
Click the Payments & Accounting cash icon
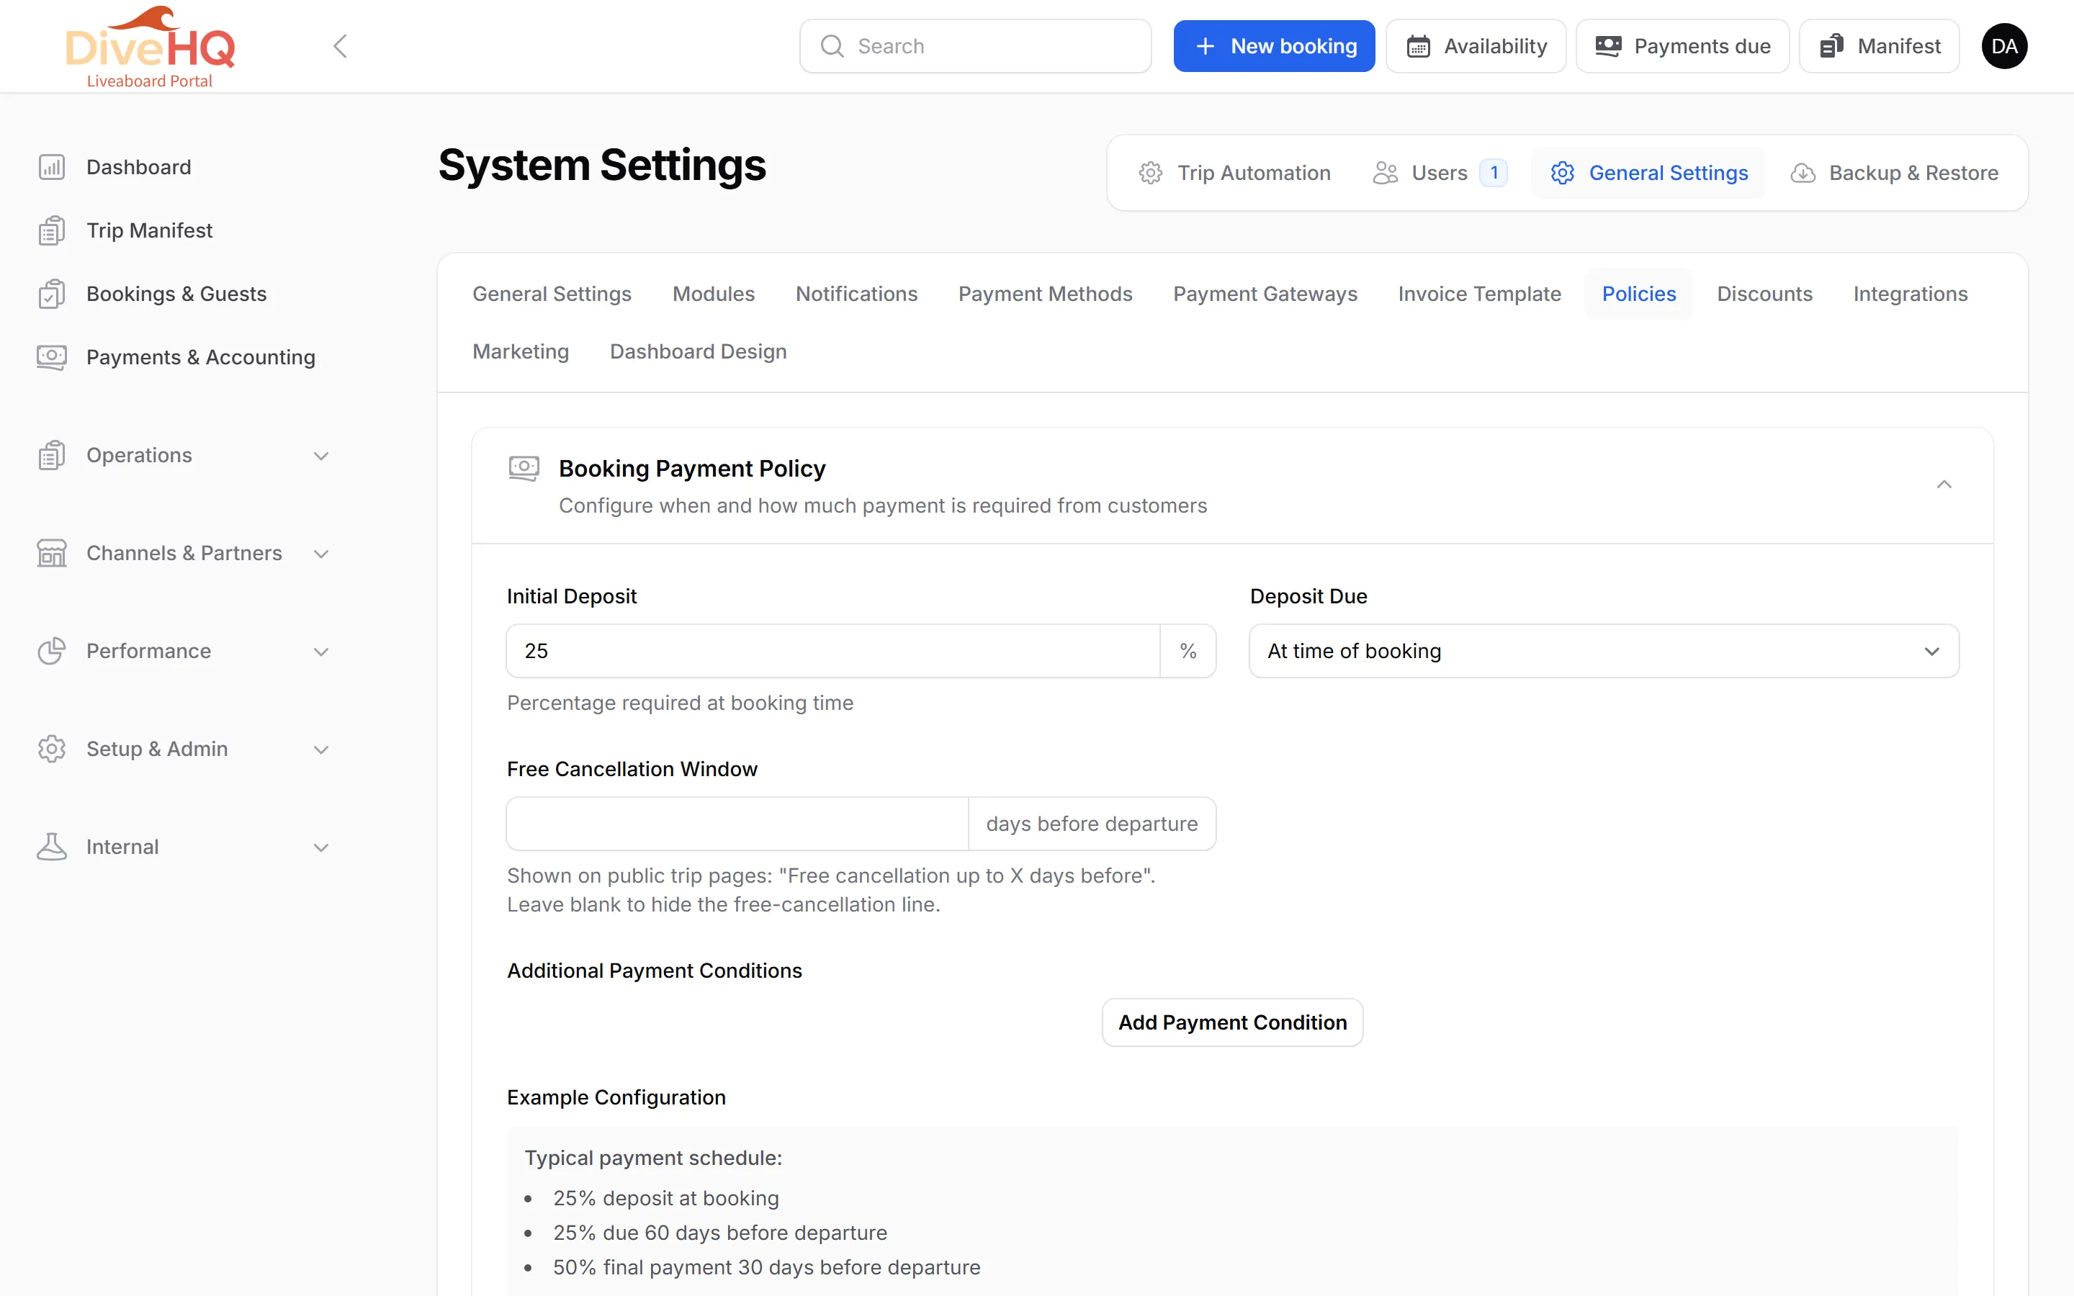pos(51,357)
